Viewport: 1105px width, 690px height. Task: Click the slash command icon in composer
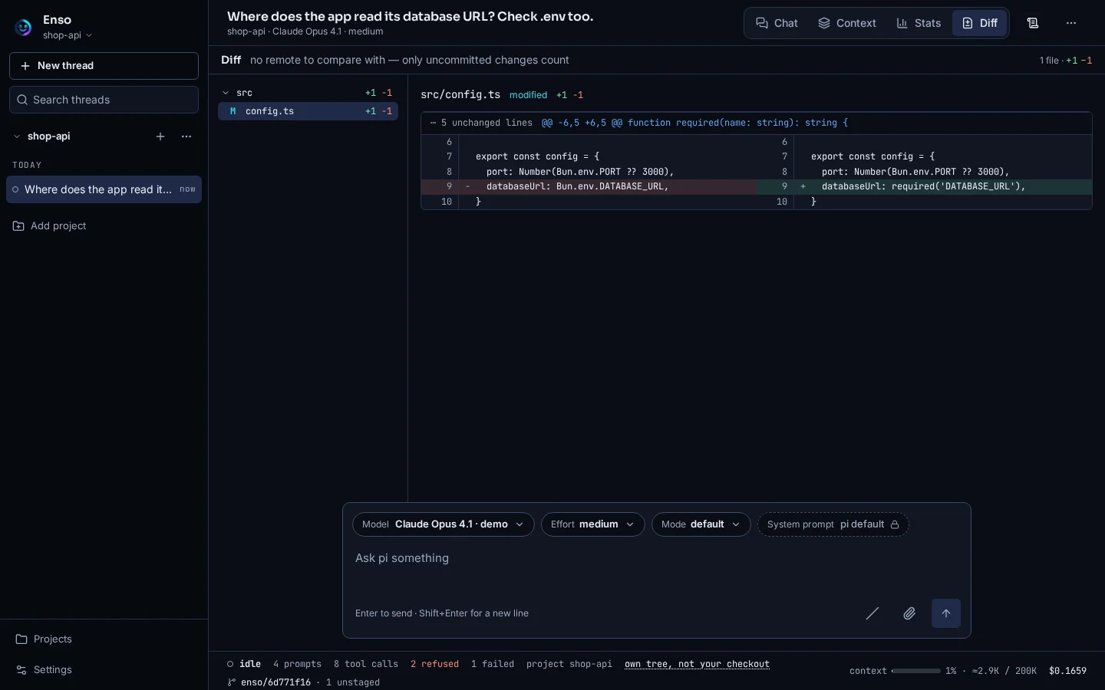pos(872,613)
